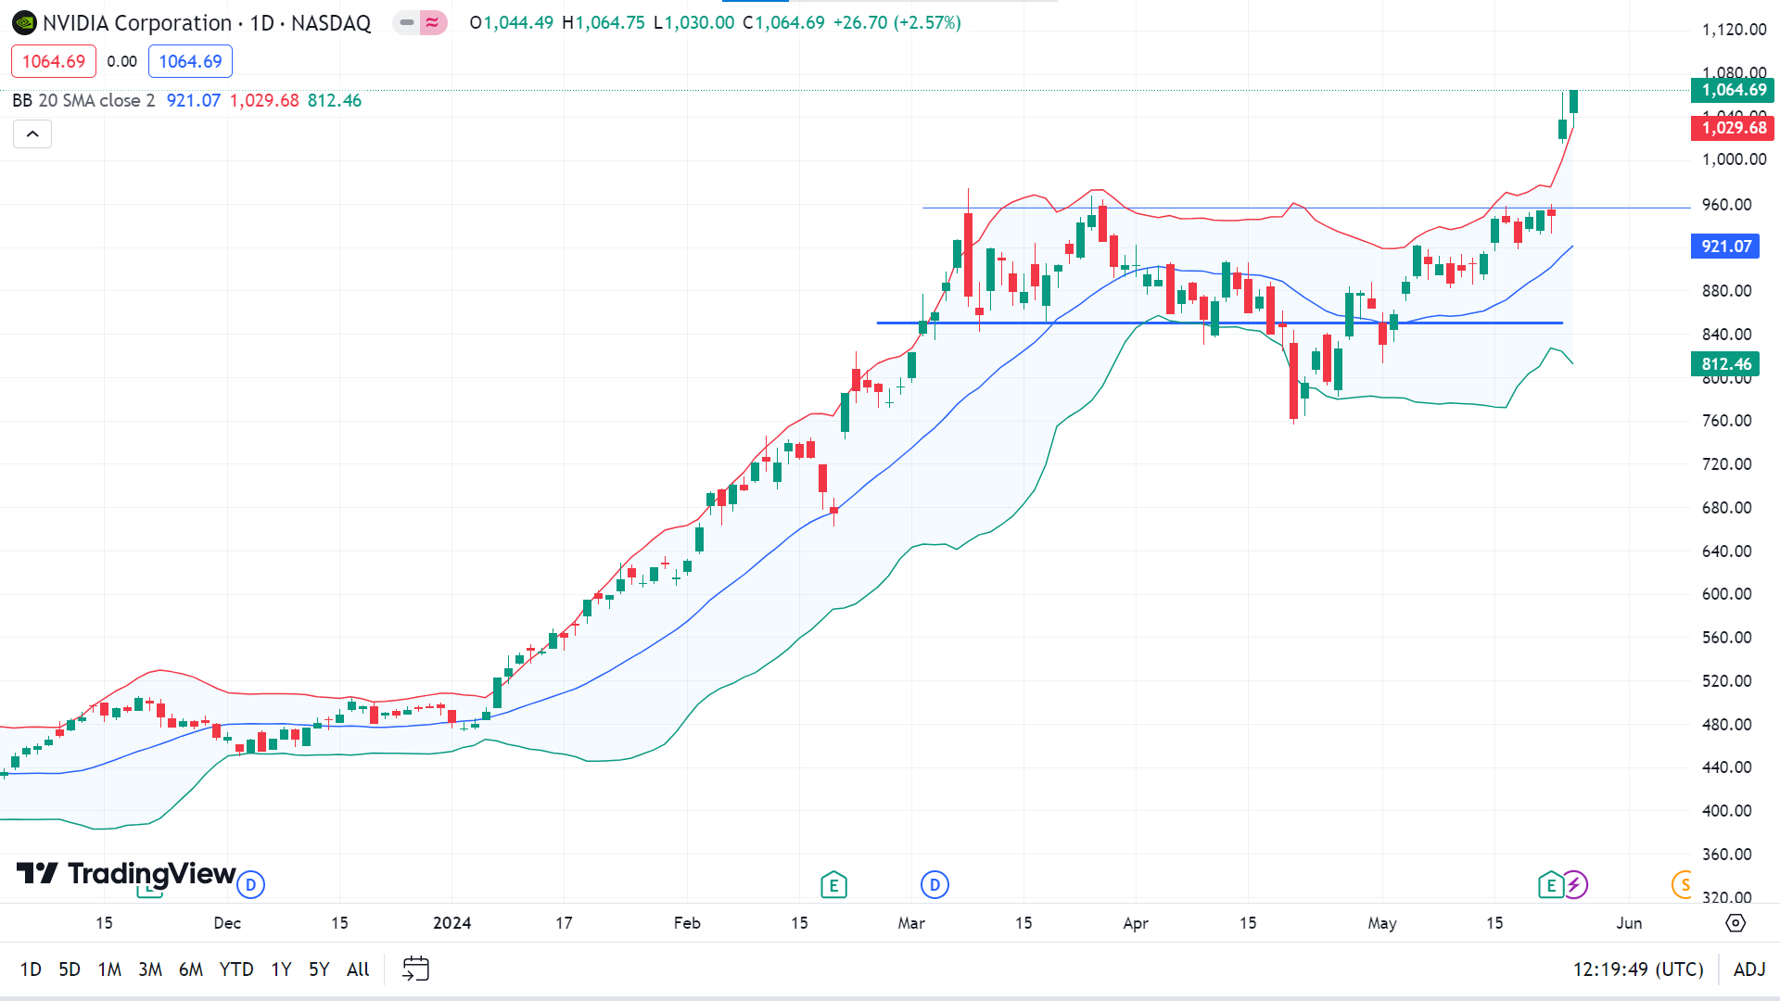
Task: Click the BB 20 SMA close 2 legend
Action: (83, 100)
